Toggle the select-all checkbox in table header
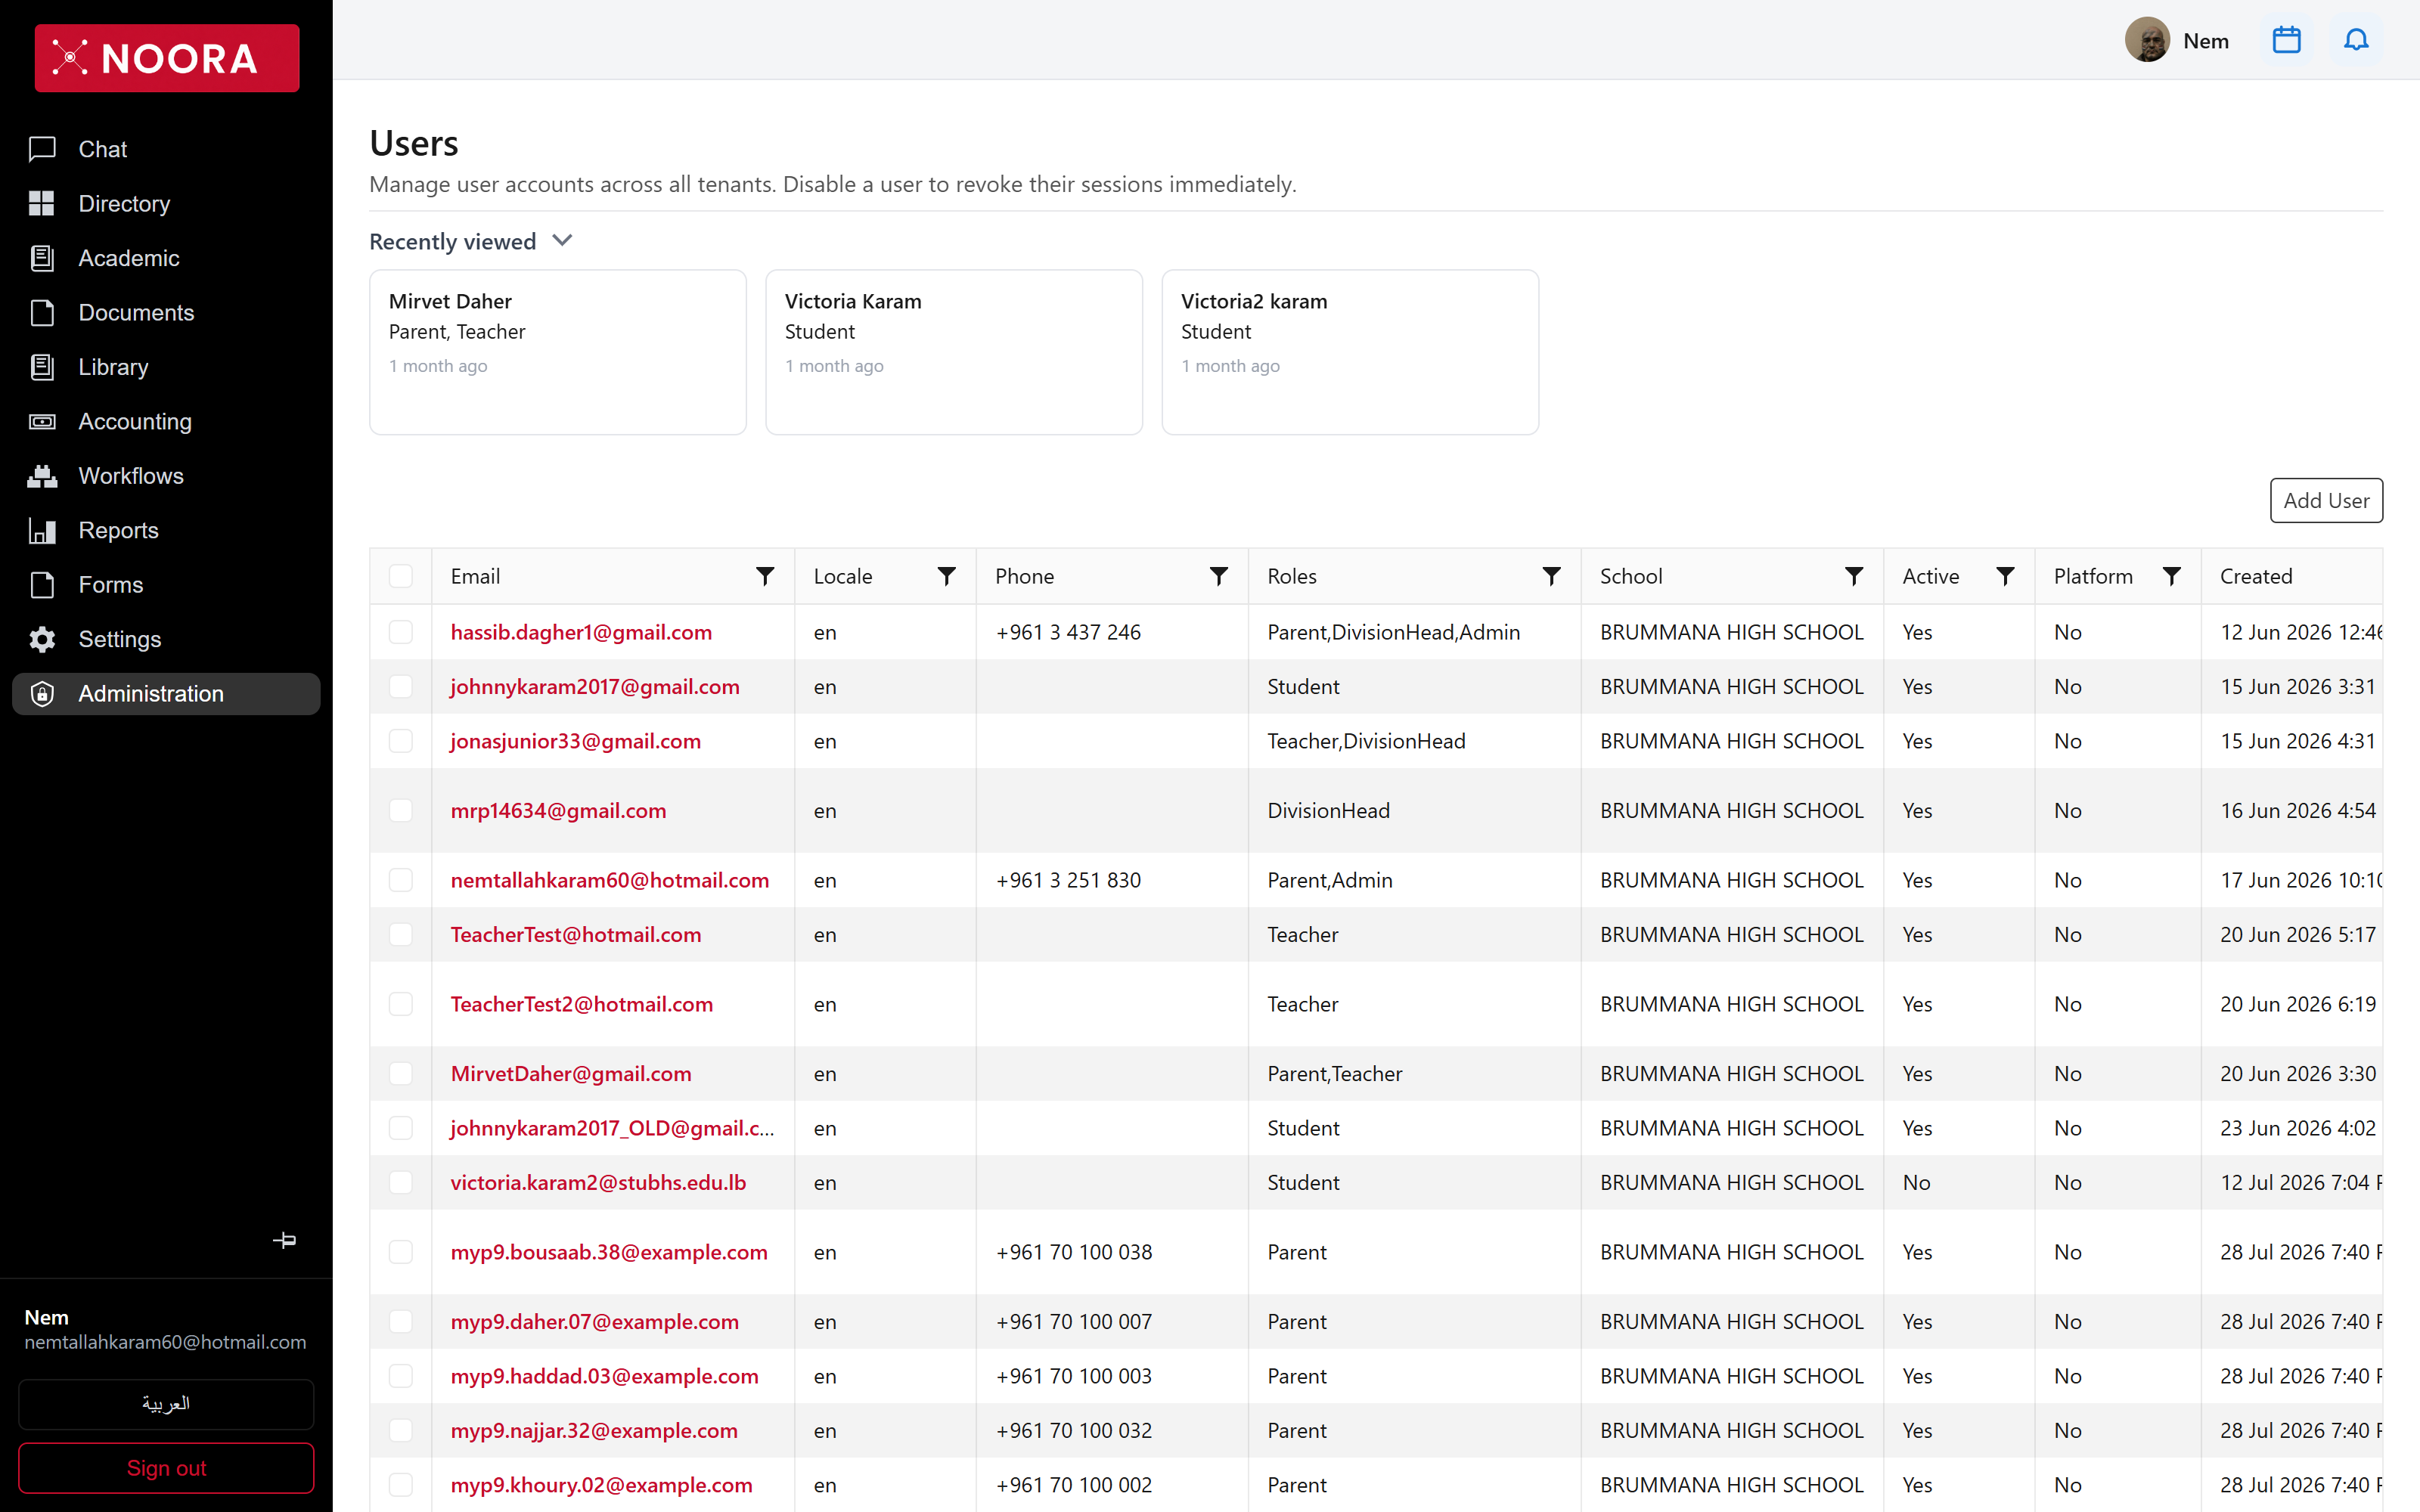Viewport: 2420px width, 1512px height. pyautogui.click(x=401, y=576)
